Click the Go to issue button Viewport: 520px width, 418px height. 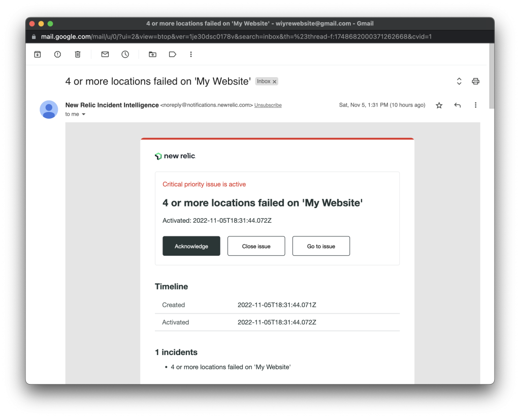[x=321, y=246]
